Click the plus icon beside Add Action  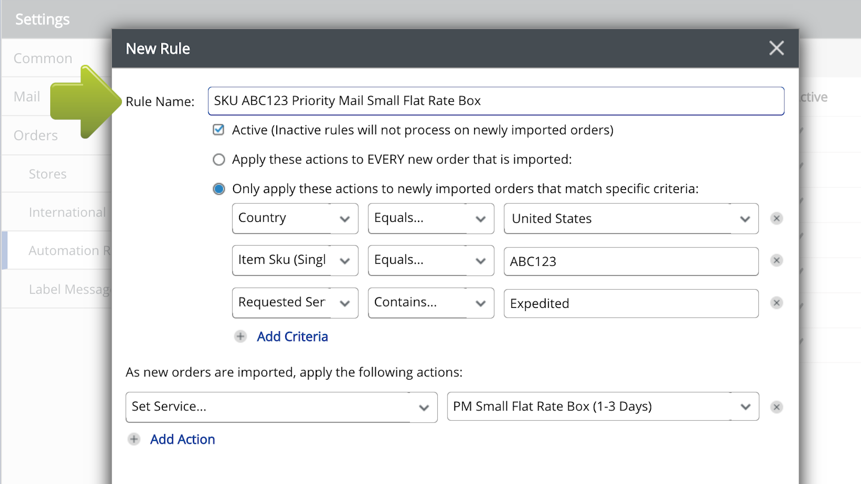pos(134,439)
